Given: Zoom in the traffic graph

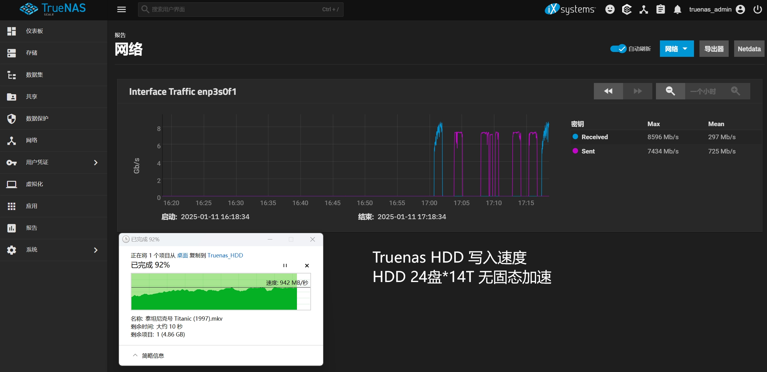Looking at the screenshot, I should click(735, 91).
